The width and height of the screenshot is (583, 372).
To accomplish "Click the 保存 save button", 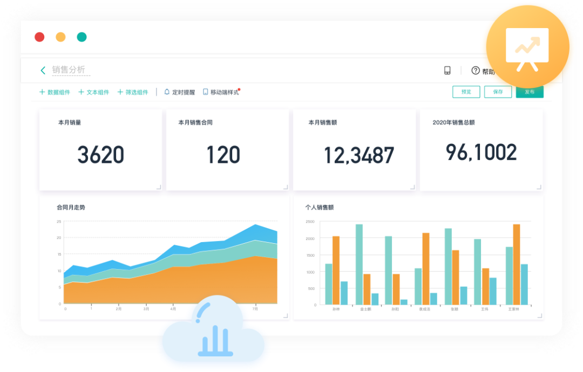I will click(x=498, y=92).
